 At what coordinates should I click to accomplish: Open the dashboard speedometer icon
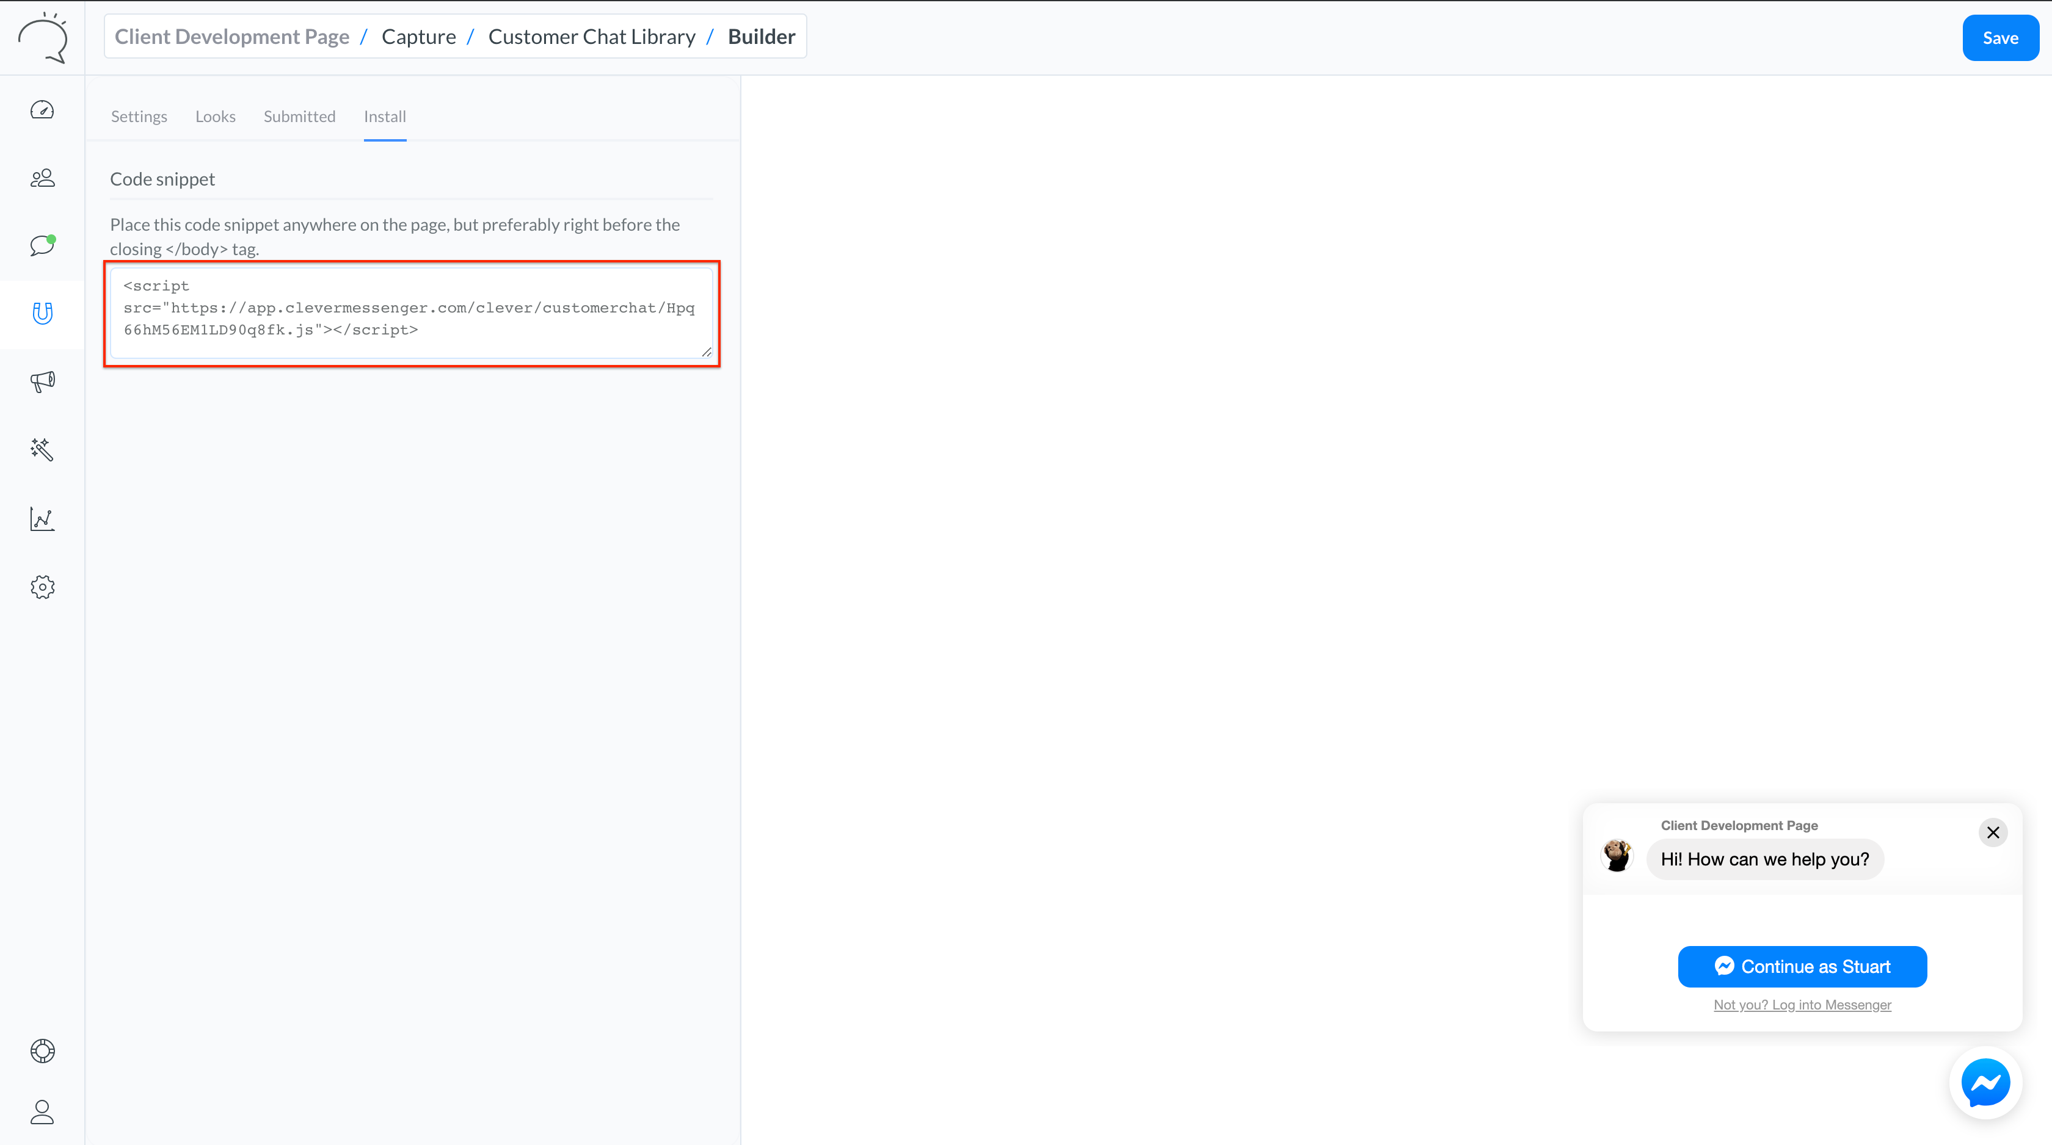click(42, 110)
